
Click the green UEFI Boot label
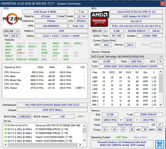(x=122, y=137)
